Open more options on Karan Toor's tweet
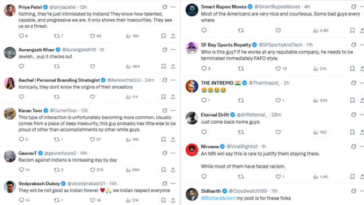 coord(173,110)
